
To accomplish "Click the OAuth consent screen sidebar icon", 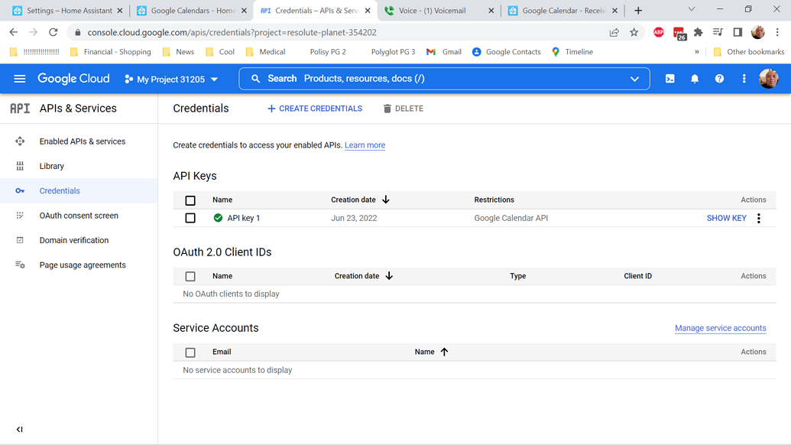I will 20,216.
